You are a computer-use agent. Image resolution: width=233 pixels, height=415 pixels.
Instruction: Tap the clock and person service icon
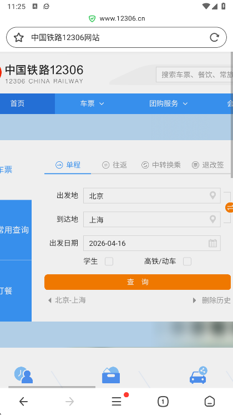(x=23, y=375)
